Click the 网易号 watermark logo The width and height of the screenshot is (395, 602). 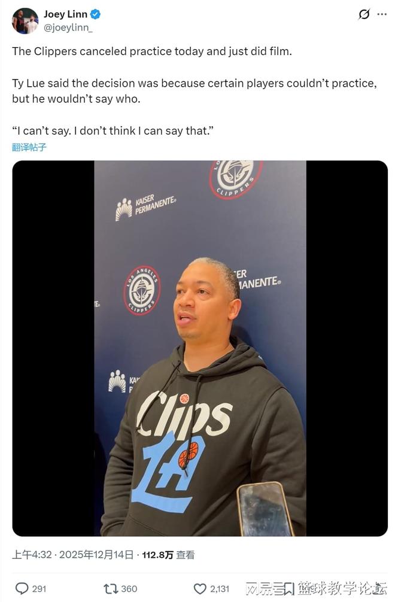[269, 588]
